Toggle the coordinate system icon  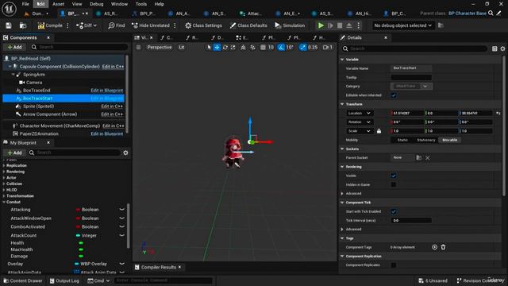pyautogui.click(x=243, y=48)
